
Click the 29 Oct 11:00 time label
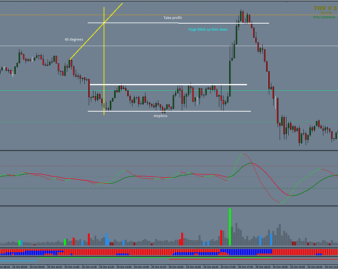click(x=72, y=267)
